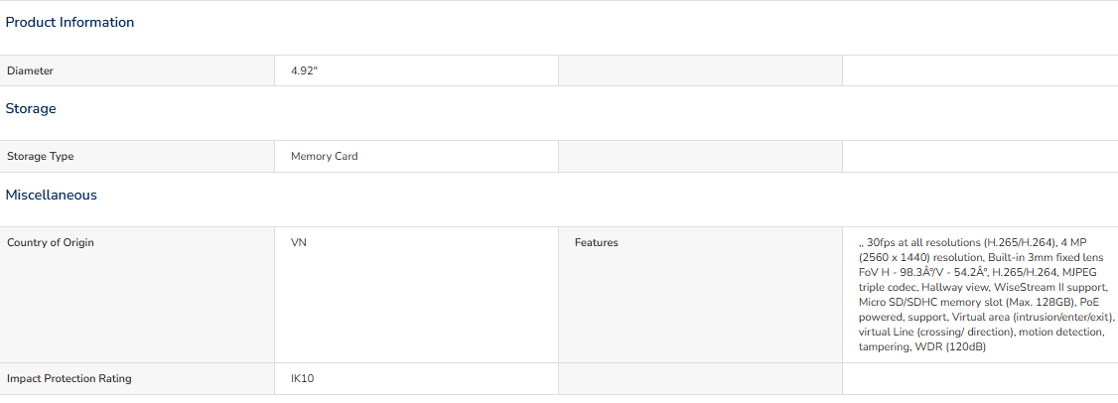
Task: Click the empty cell right of 4.92"
Action: [700, 71]
